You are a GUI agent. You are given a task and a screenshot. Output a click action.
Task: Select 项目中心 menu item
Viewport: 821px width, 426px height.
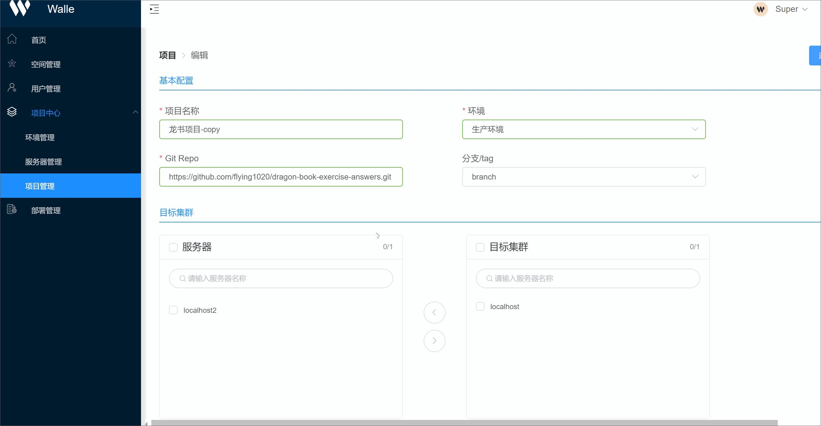point(70,113)
